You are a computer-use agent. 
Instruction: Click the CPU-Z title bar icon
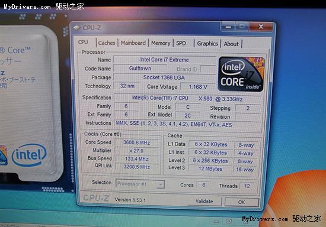[x=76, y=28]
